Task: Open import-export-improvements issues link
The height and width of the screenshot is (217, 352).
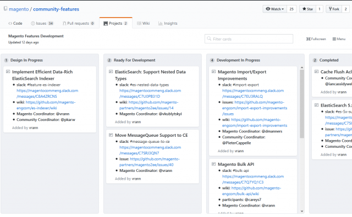Action: coord(255,108)
